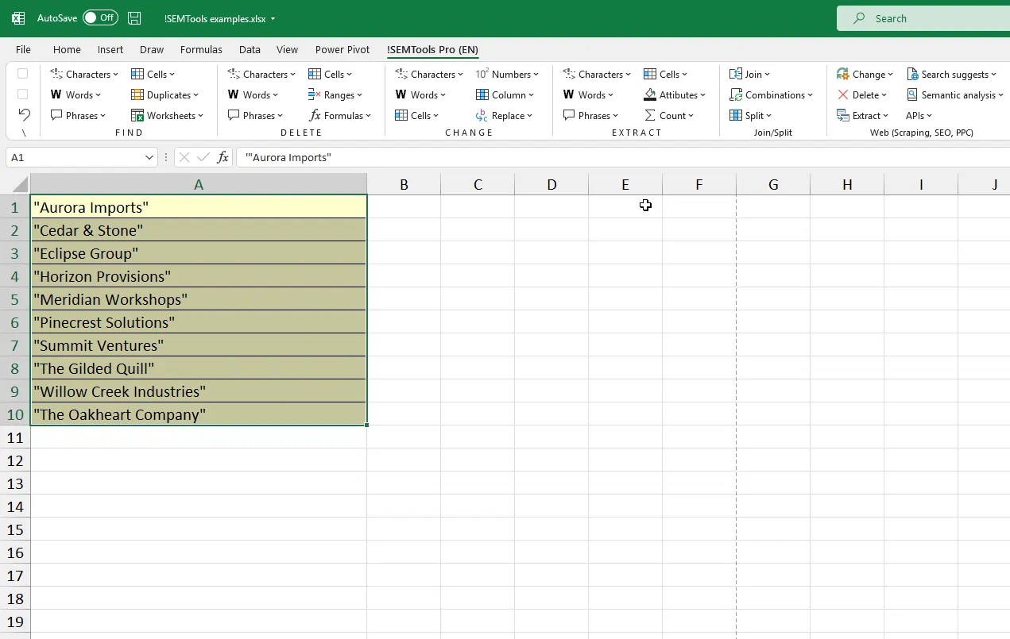Click the undo arrow icon in ribbon
The width and height of the screenshot is (1010, 639).
(x=24, y=115)
